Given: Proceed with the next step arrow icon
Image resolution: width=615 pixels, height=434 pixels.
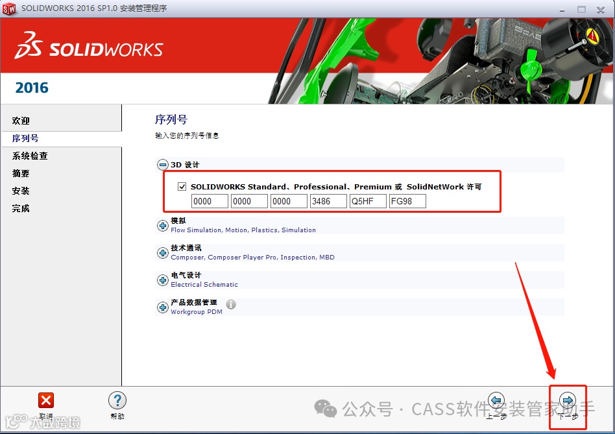Looking at the screenshot, I should coord(568,400).
